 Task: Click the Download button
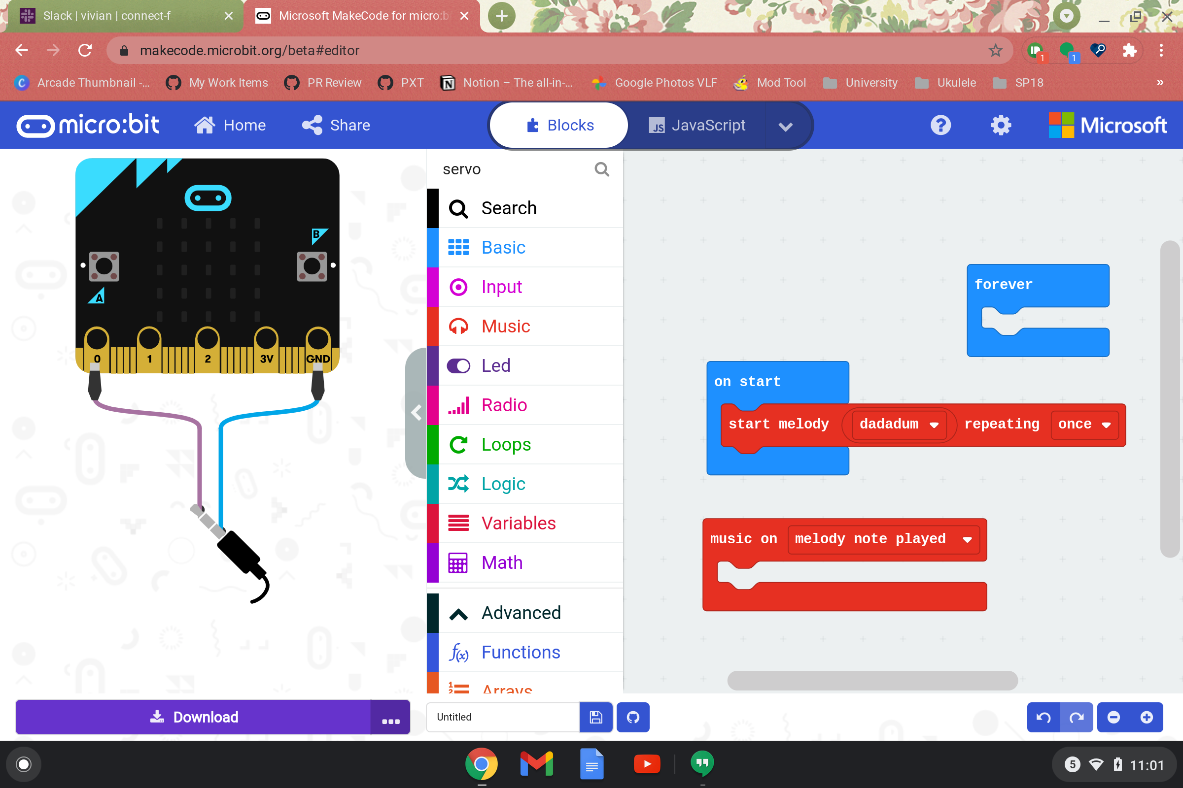194,717
